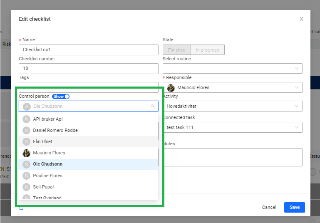Click the avatar icon beside Soli Pupal
This screenshot has height=223, width=320.
27,187
